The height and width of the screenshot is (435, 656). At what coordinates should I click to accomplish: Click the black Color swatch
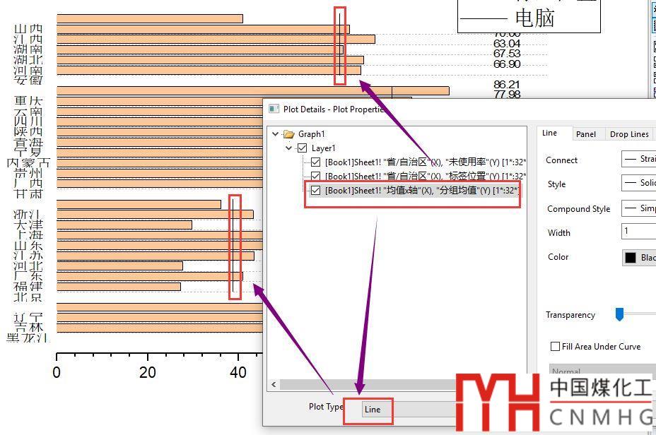631,258
